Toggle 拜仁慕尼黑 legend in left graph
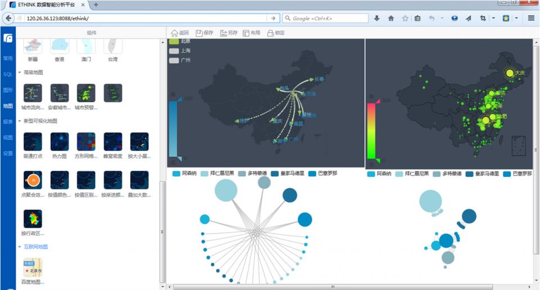This screenshot has width=540, height=290. [x=205, y=174]
